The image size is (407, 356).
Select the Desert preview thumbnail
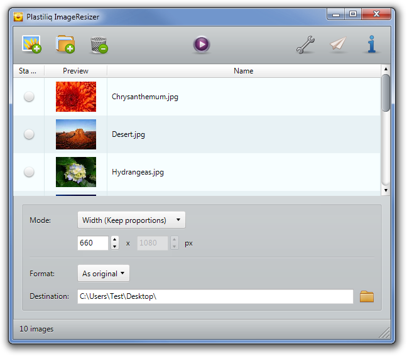[76, 134]
